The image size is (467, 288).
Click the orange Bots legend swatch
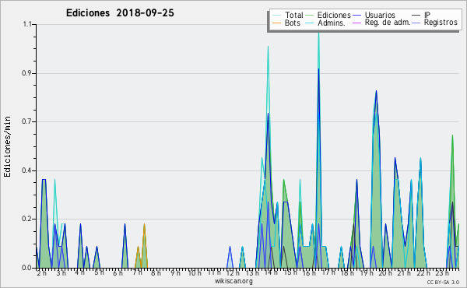276,23
